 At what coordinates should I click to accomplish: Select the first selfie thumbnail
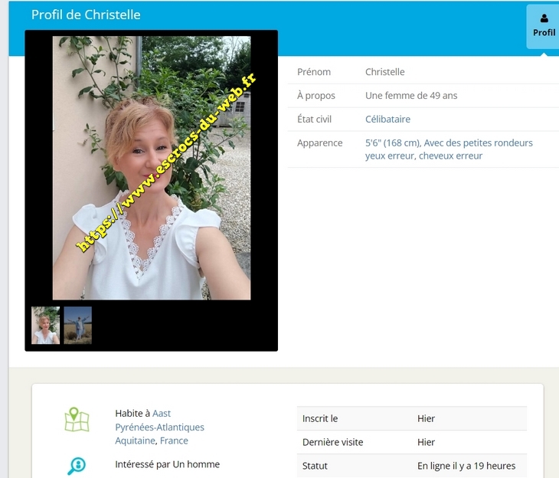point(45,326)
